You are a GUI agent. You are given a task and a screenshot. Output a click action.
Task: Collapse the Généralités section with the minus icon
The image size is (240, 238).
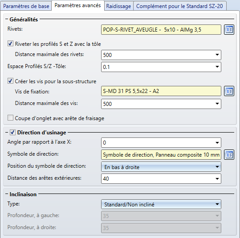[x=7, y=19]
